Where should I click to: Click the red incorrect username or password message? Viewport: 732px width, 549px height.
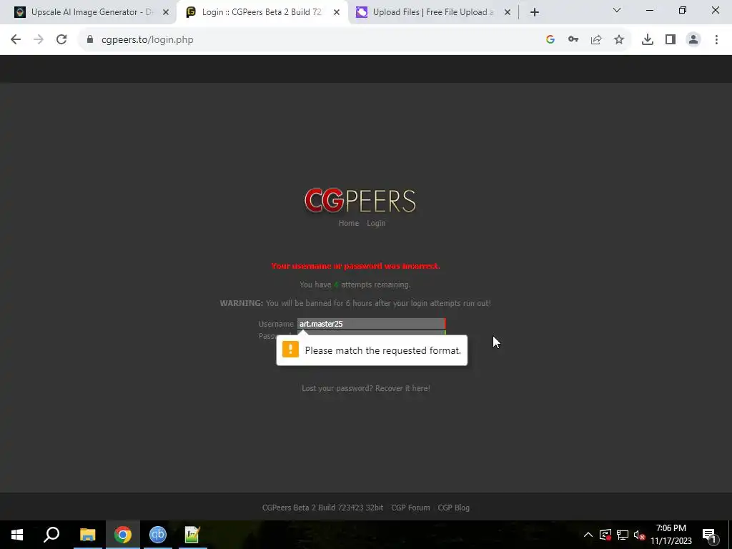(x=355, y=266)
